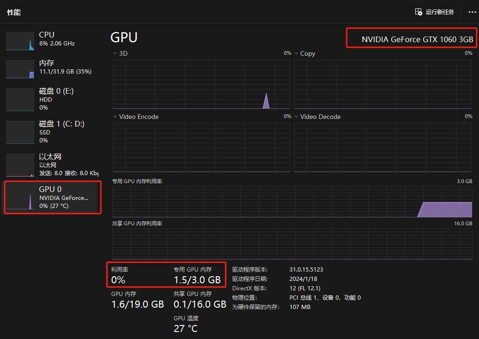Click the Run new task icon
Viewport: 479px width, 339px height.
(418, 12)
